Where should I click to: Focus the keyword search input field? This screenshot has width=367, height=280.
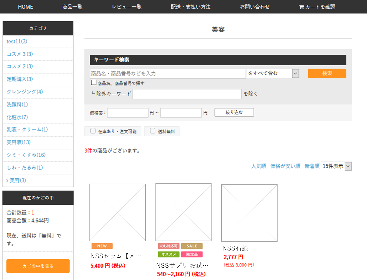(x=168, y=73)
